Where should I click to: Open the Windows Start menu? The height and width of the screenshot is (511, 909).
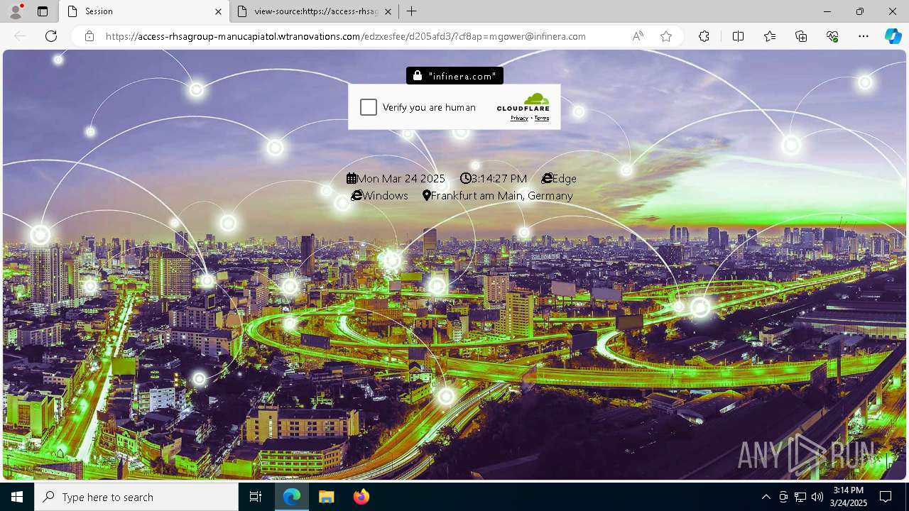(17, 497)
